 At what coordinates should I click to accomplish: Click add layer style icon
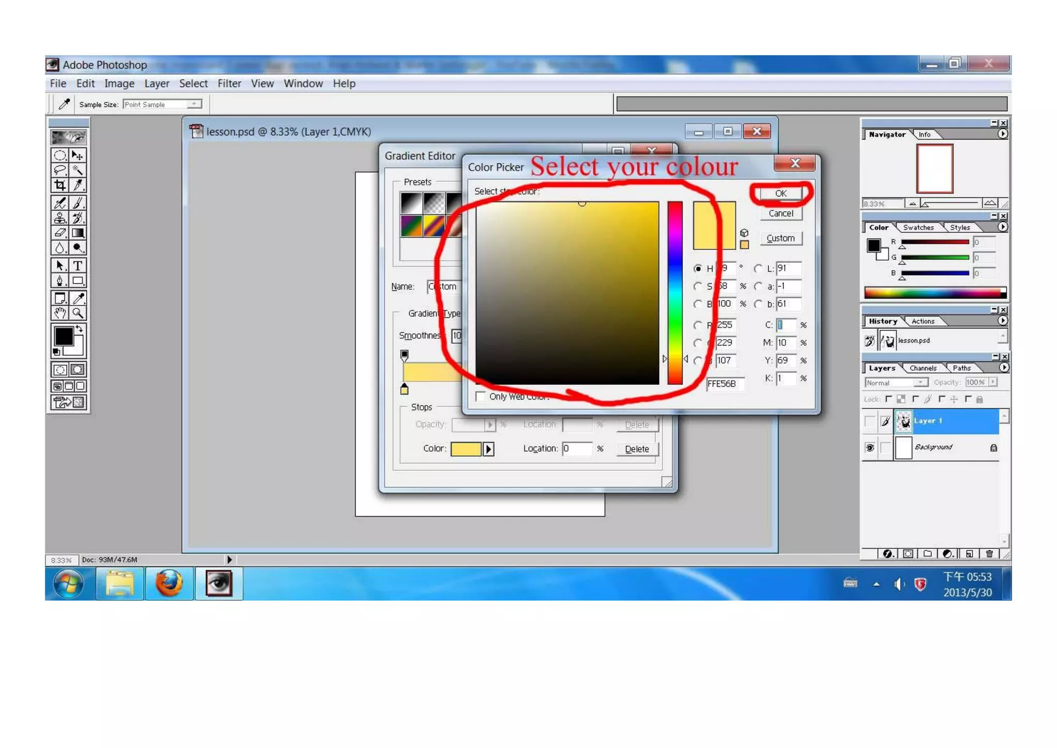[888, 553]
